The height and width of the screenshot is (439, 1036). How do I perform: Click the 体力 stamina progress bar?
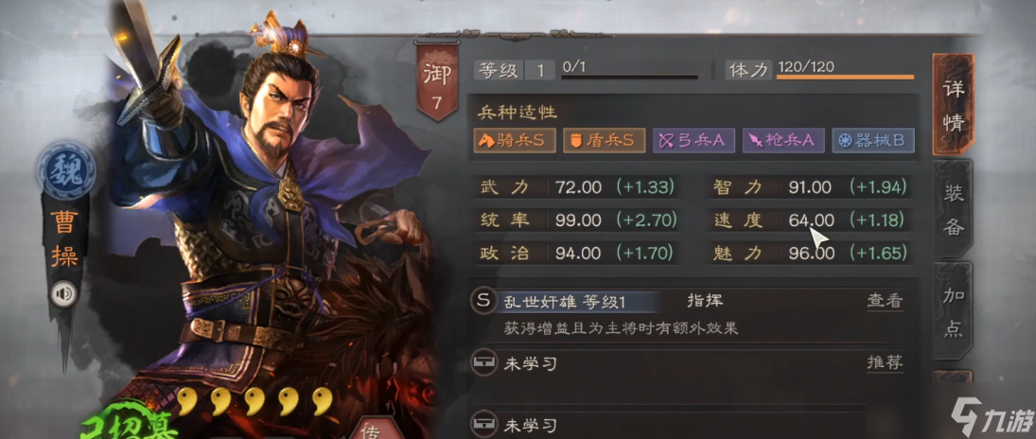(x=845, y=78)
